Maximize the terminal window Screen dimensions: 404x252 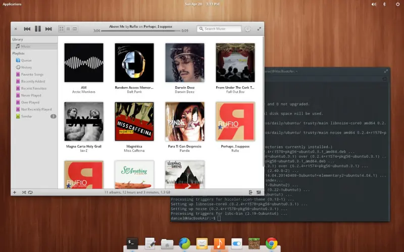pos(386,71)
